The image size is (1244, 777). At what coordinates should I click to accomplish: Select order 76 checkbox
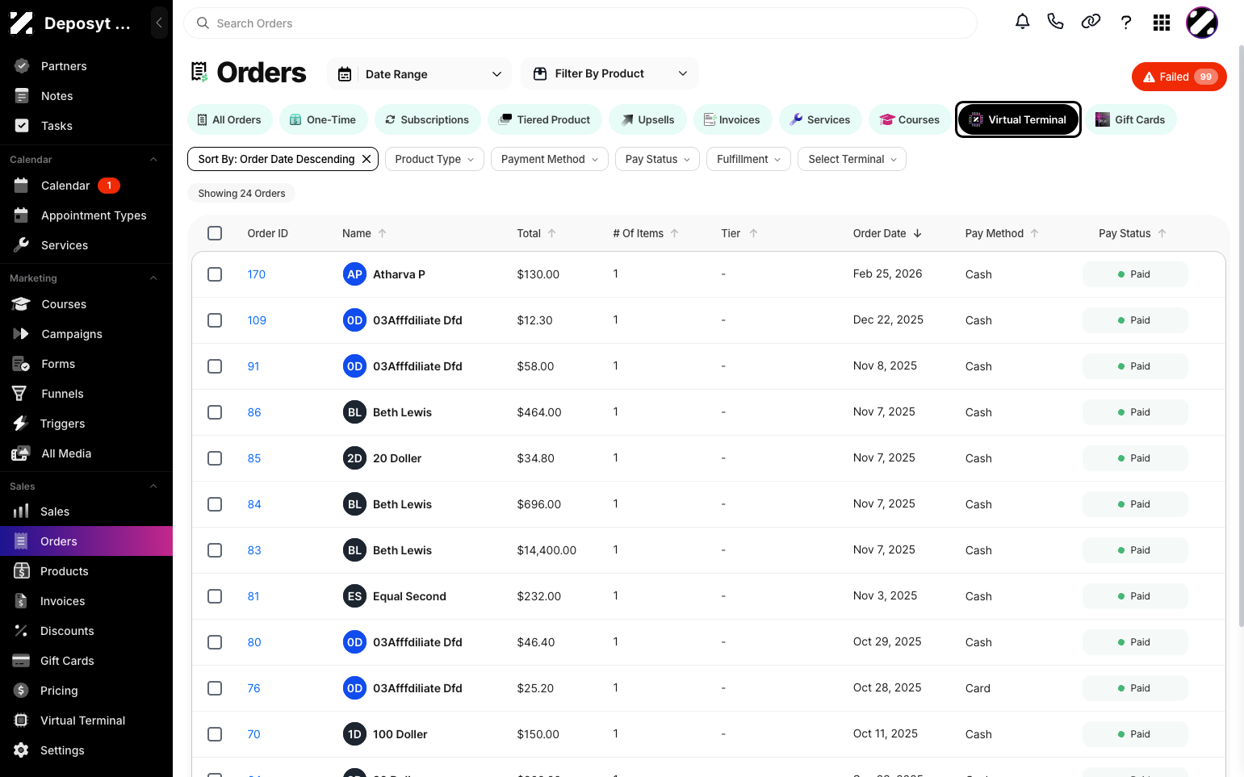point(215,688)
